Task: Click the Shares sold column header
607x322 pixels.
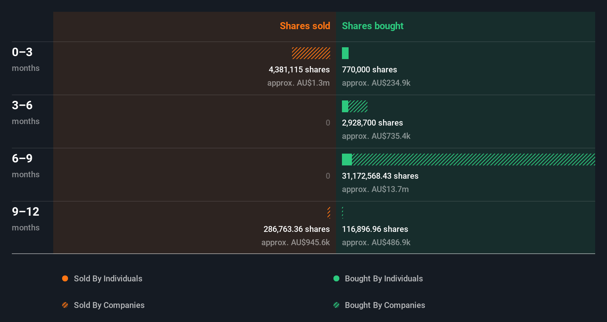Action: pos(305,26)
